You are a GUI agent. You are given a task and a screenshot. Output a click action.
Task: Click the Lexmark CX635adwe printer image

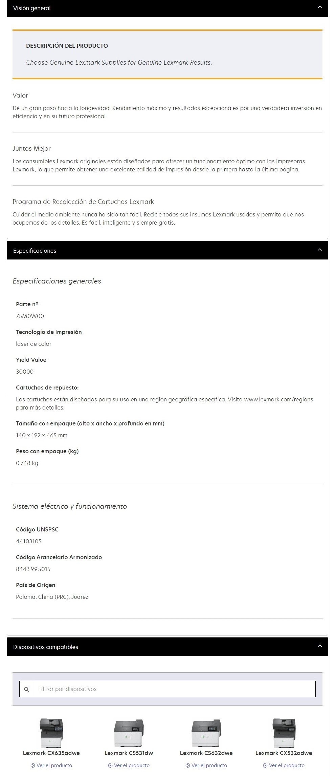[51, 733]
